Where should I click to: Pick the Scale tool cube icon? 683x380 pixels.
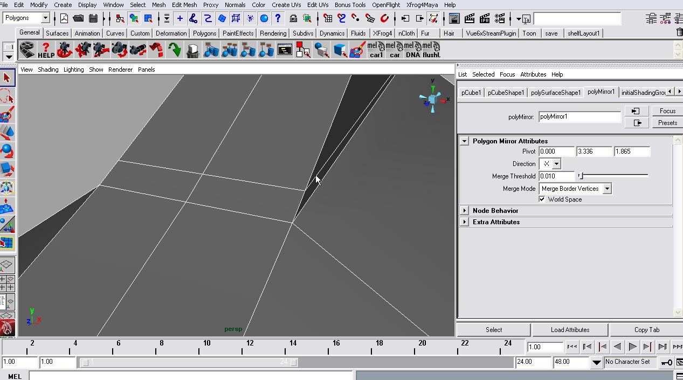7,169
